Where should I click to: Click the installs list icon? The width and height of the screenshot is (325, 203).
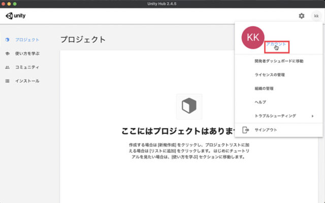pyautogui.click(x=7, y=81)
